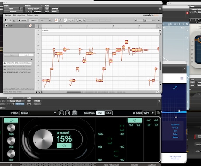The image size is (201, 166).
Task: Click SAFE in the Melodyne header
Action: [47, 12]
